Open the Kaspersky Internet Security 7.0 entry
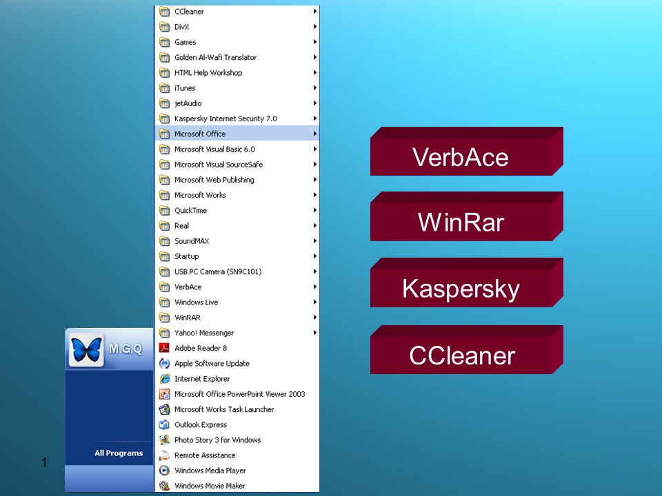The height and width of the screenshot is (496, 662). [237, 118]
